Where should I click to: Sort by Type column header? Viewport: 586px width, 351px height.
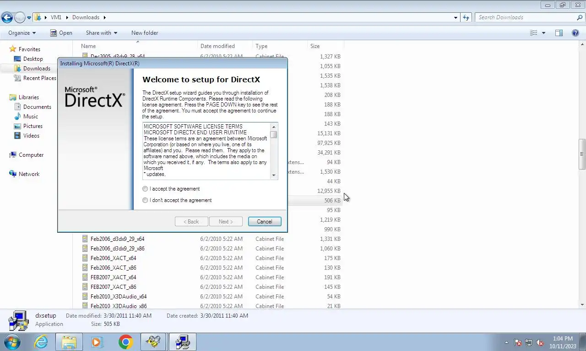coord(280,46)
